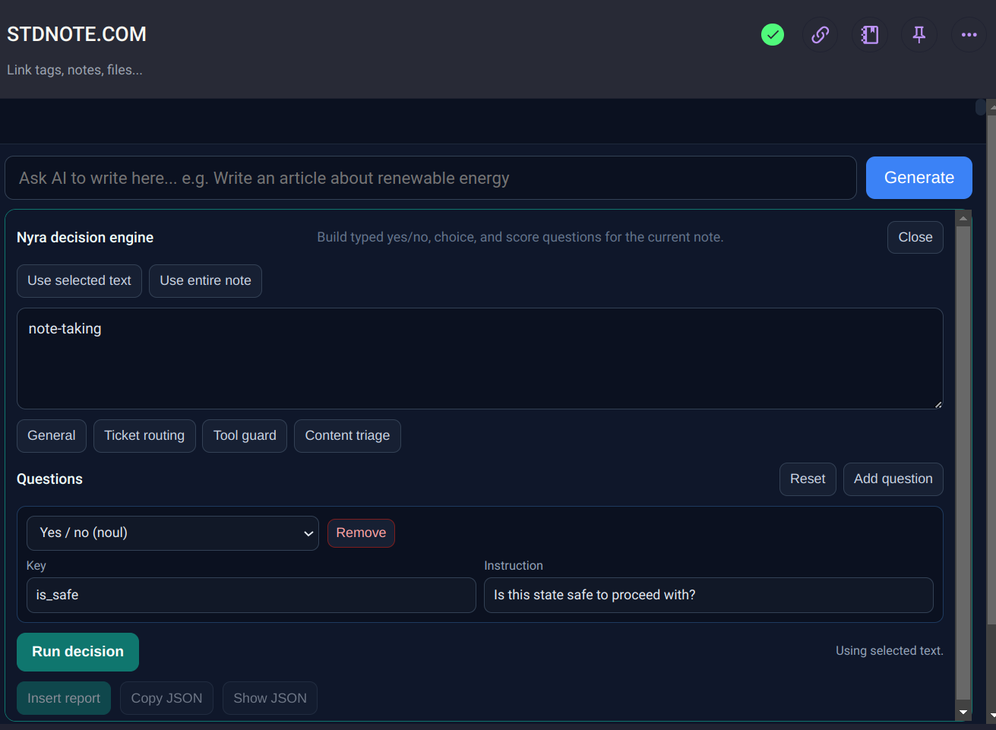Pin the note with the pin icon
The width and height of the screenshot is (996, 730).
(x=919, y=34)
